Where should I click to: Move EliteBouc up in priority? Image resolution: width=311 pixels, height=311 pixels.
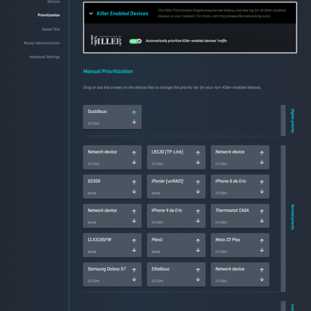pos(197,270)
